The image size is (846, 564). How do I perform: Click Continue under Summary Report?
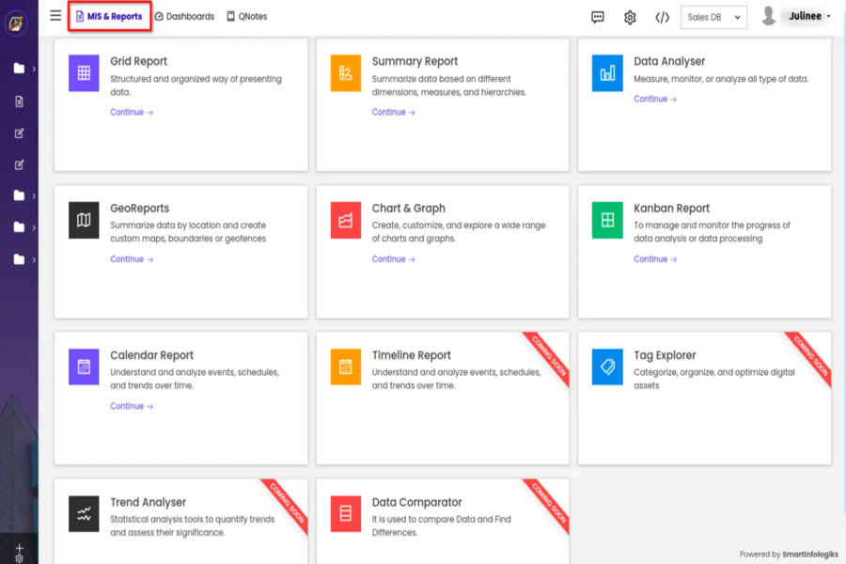tap(393, 112)
